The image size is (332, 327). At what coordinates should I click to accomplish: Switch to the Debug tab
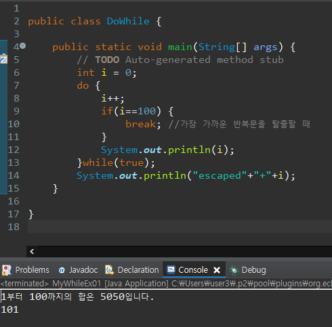tap(248, 270)
